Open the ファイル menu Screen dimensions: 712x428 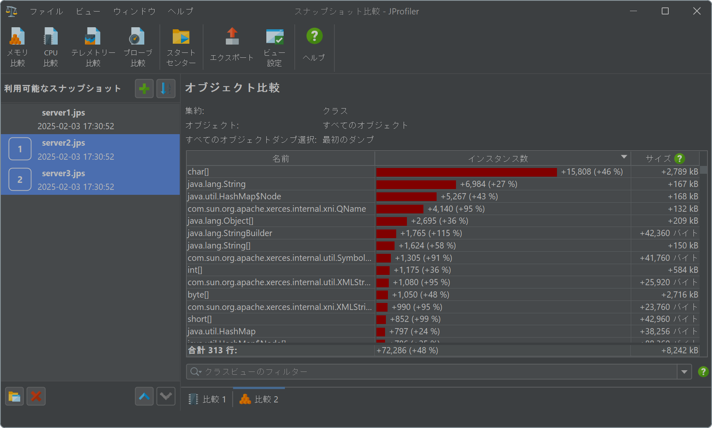point(46,12)
